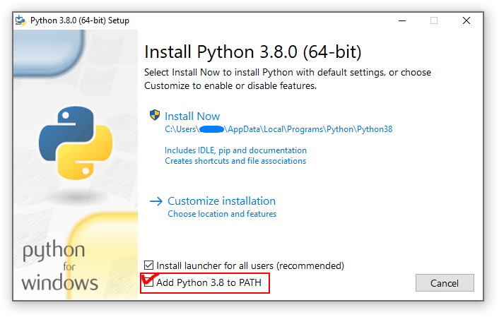Click the default install path under Install Now
Screen dimensions: 499x317
(x=278, y=129)
